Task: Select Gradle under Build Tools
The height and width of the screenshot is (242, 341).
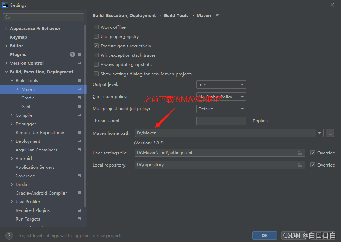Action: (x=28, y=98)
